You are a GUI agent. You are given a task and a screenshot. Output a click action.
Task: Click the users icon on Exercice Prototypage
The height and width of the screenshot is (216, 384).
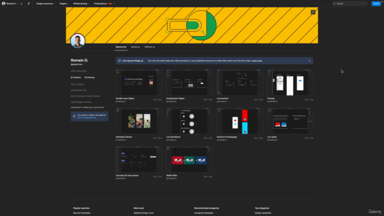click(x=260, y=138)
